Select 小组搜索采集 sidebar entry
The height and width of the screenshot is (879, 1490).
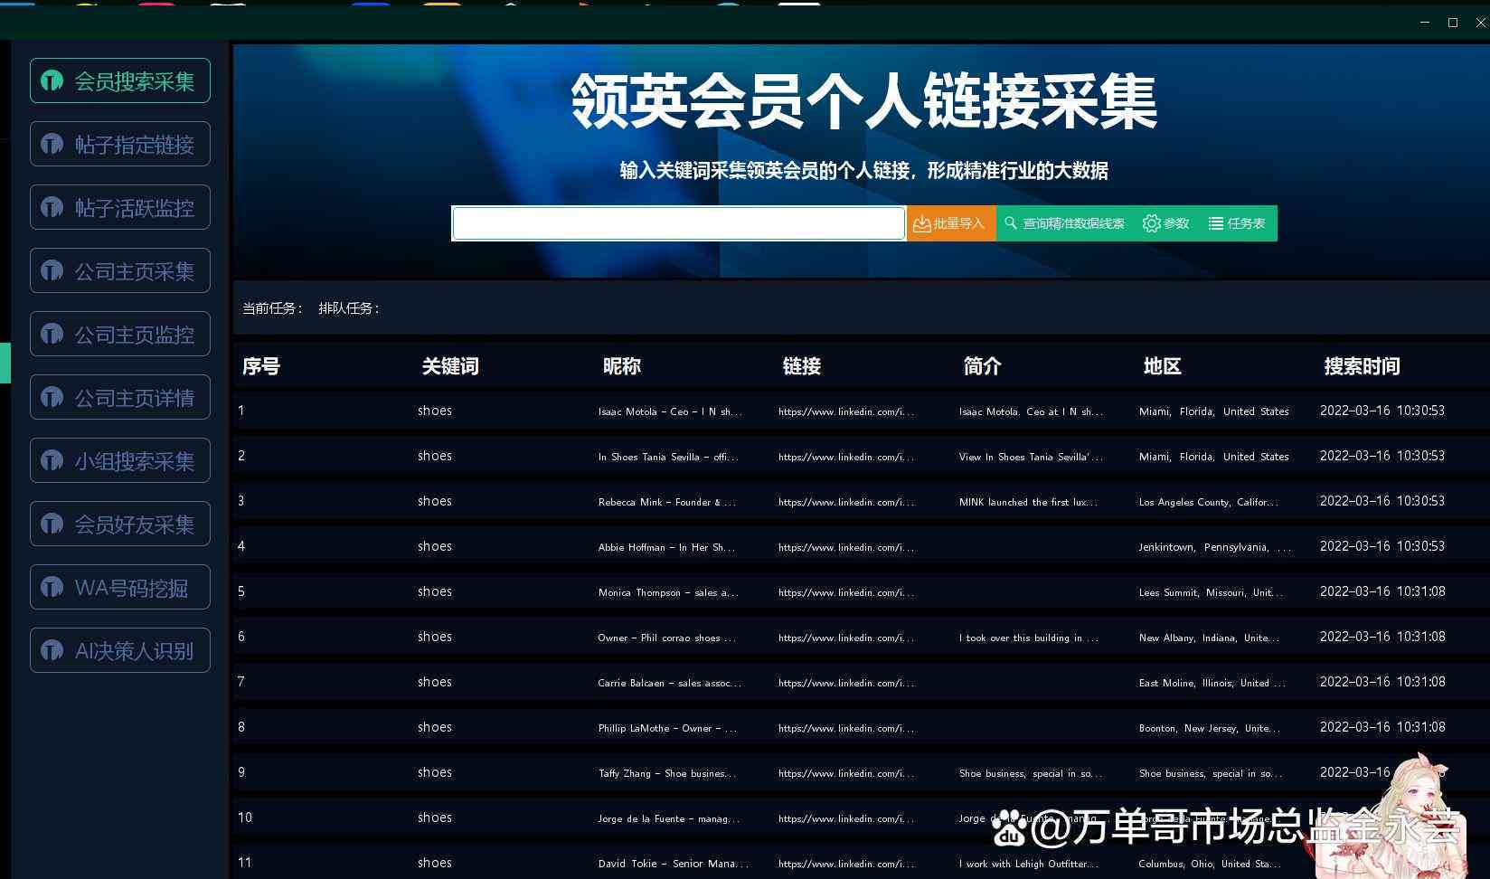[x=120, y=460]
